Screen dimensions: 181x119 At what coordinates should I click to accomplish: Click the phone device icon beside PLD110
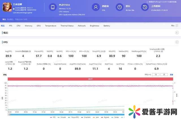53,7
